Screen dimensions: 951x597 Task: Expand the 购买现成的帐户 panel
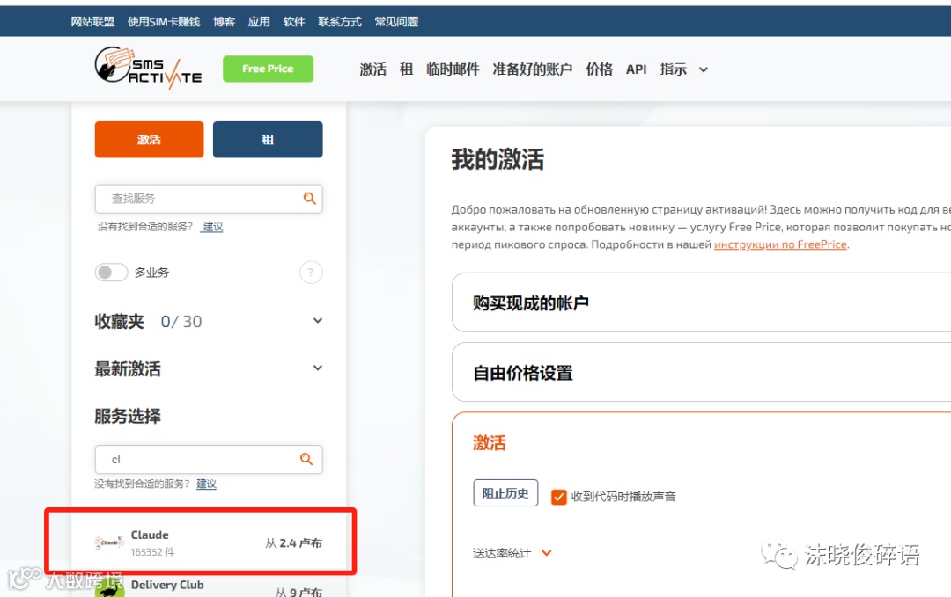701,302
